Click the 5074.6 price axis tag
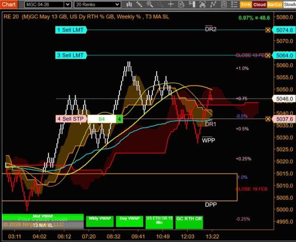The height and width of the screenshot is (242, 296). (284, 30)
